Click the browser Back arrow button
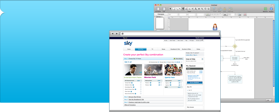Screen dimensions: 279x112 (113, 34)
